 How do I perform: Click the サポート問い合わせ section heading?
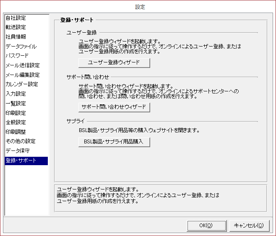[x=88, y=77]
